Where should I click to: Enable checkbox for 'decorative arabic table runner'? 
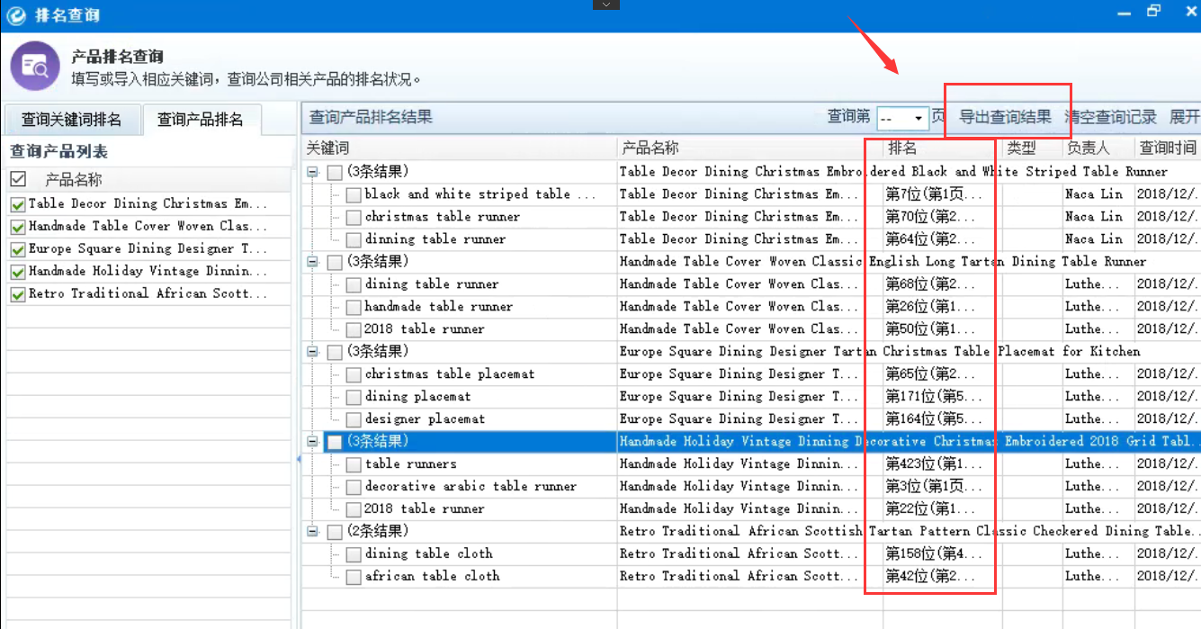point(354,487)
